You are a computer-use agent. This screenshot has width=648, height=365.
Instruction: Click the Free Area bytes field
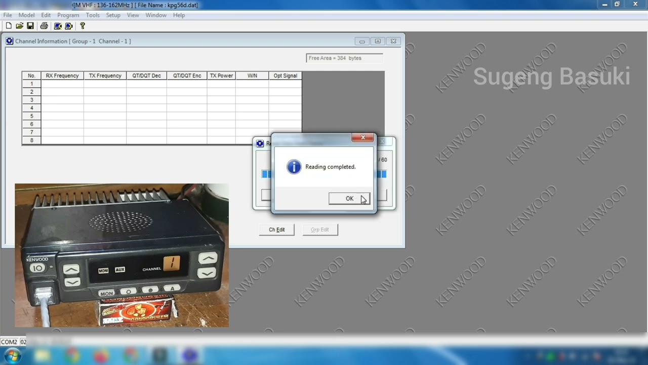[x=344, y=58]
